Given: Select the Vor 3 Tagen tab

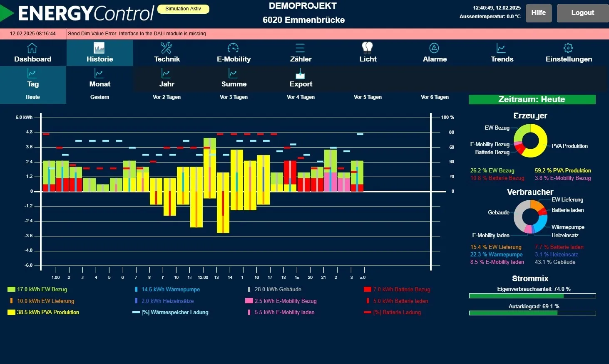Looking at the screenshot, I should 234,97.
